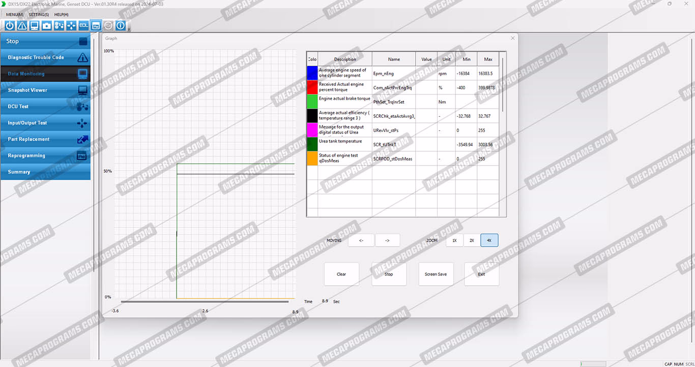The image size is (695, 367).
Task: Open the MENU(M) menu
Action: (x=15, y=15)
